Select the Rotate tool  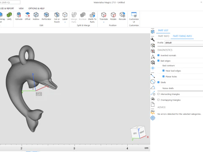pyautogui.click(x=113, y=16)
